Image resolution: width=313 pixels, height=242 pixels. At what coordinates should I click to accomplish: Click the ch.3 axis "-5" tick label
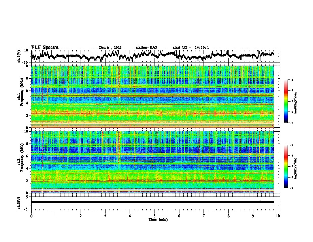26,209
